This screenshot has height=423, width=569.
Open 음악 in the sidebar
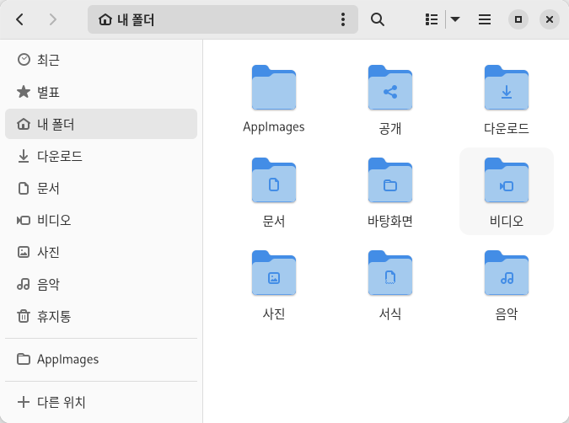[101, 284]
